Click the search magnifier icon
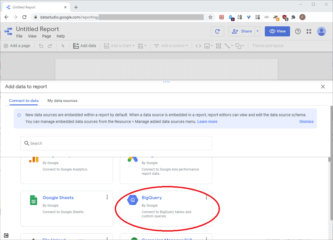The height and width of the screenshot is (240, 333). pos(27,143)
